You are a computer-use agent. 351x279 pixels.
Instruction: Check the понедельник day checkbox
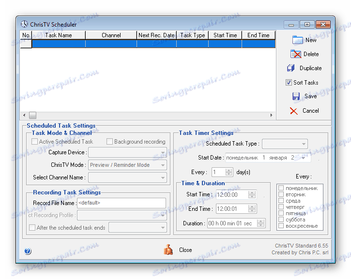click(x=281, y=188)
